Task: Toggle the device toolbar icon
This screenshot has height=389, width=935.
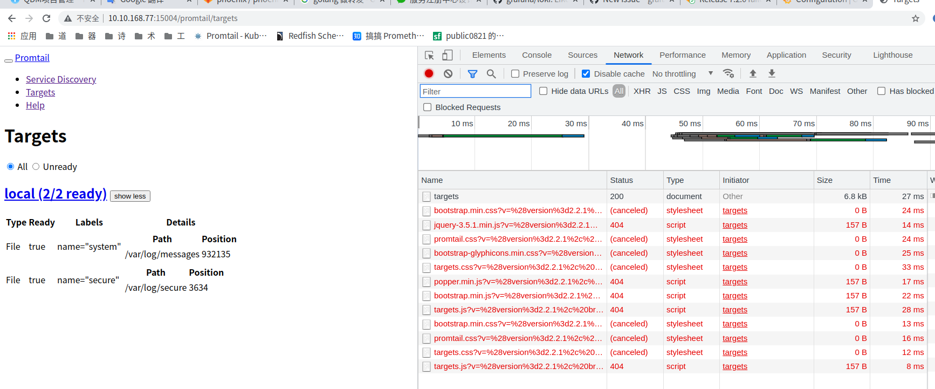Action: 448,55
